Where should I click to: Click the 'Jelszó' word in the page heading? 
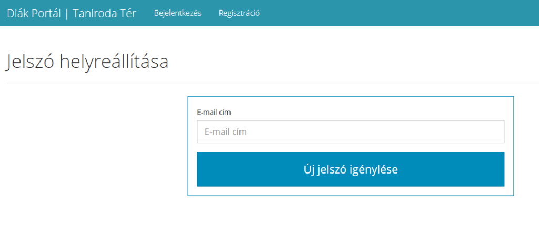(31, 62)
